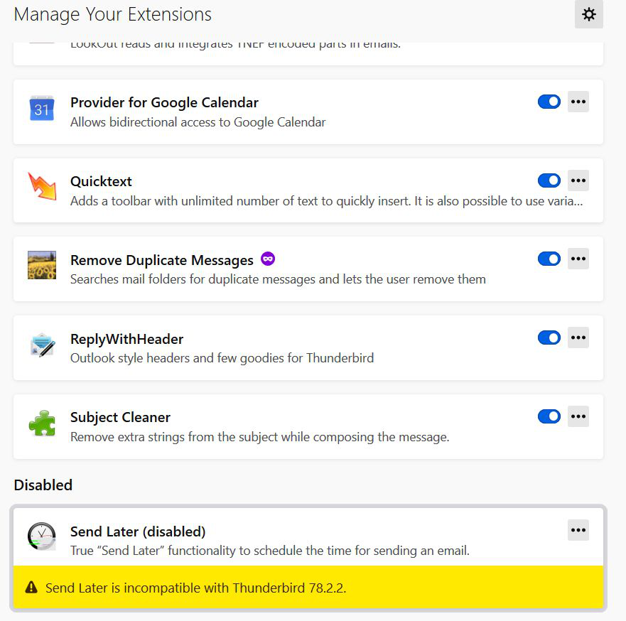Click the Remove Duplicate Messages sunflower icon
Image resolution: width=626 pixels, height=621 pixels.
[x=41, y=265]
